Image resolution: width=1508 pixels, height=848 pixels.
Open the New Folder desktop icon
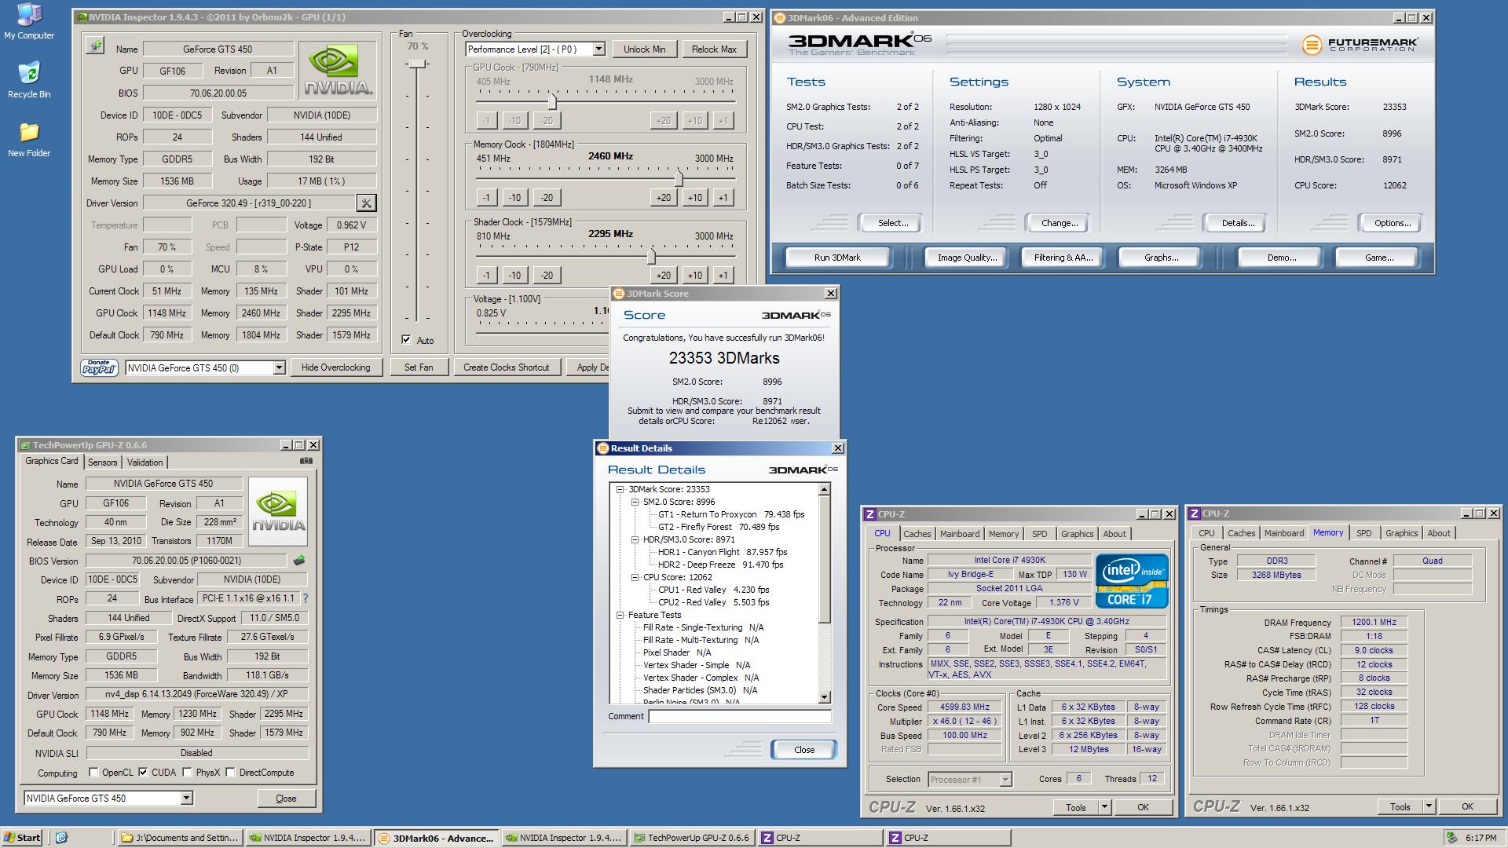(x=29, y=139)
